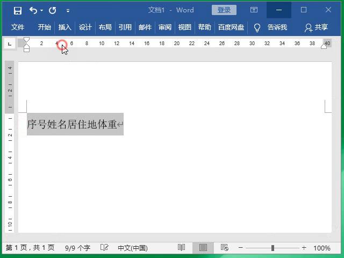Switch to Web Layout view
This screenshot has height=258, width=344.
[x=225, y=248]
